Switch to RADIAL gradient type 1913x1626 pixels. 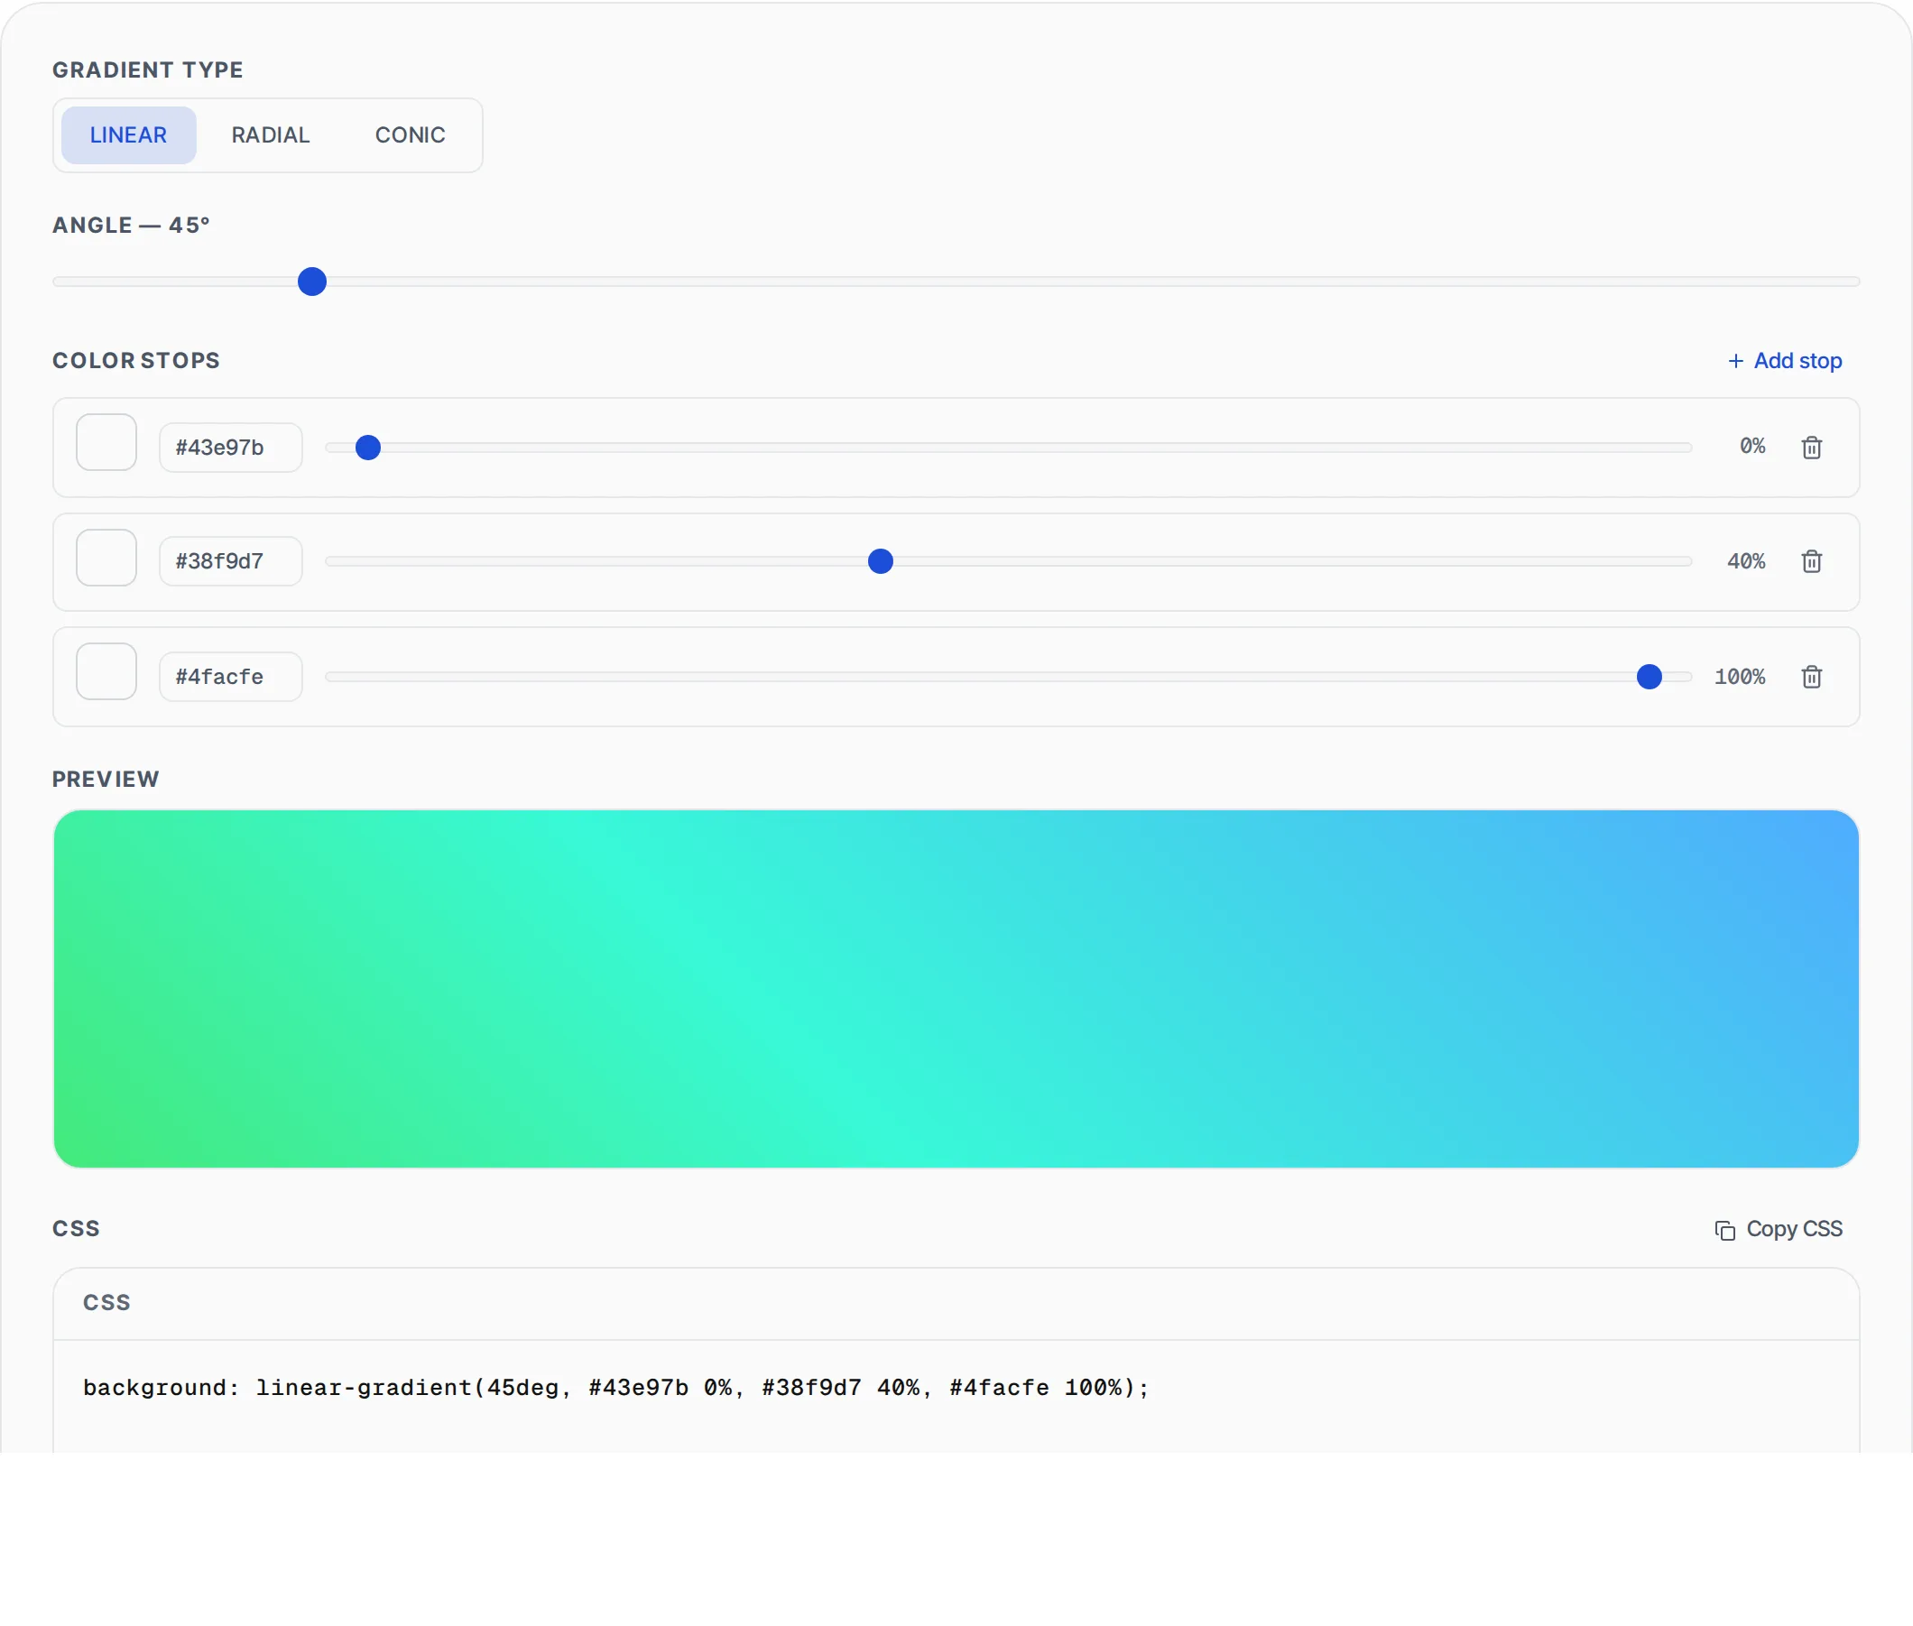[270, 134]
